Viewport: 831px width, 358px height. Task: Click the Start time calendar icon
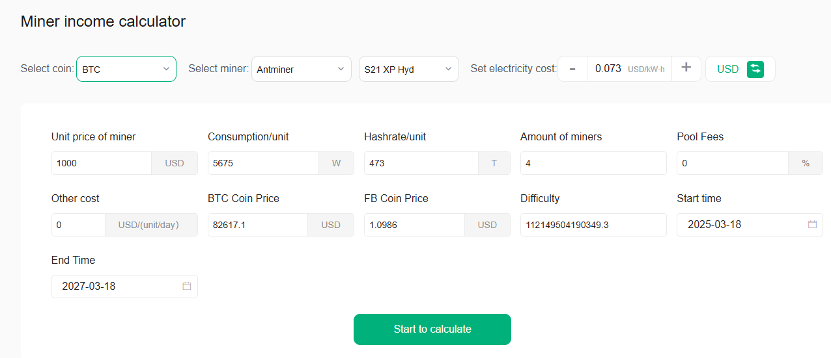point(812,224)
